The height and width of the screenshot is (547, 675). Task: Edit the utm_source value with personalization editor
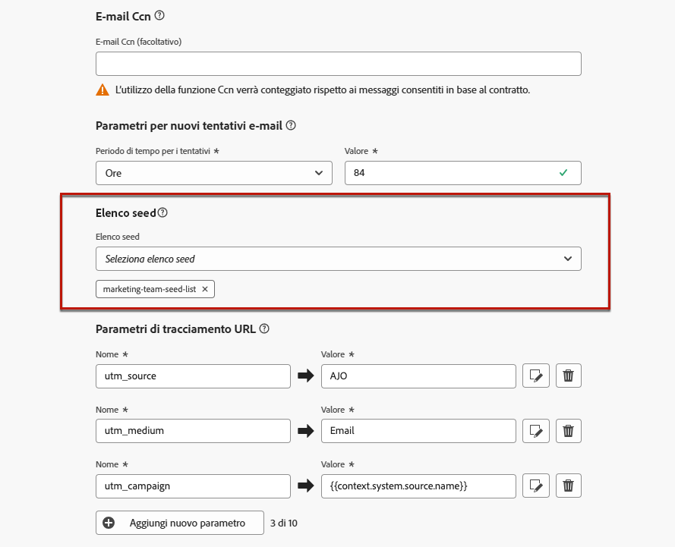point(536,376)
